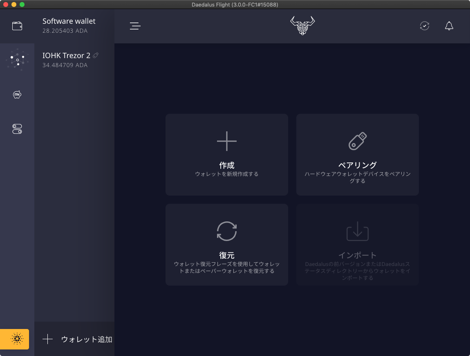Click the Daedalus bull logo
The image size is (470, 356).
302,25
